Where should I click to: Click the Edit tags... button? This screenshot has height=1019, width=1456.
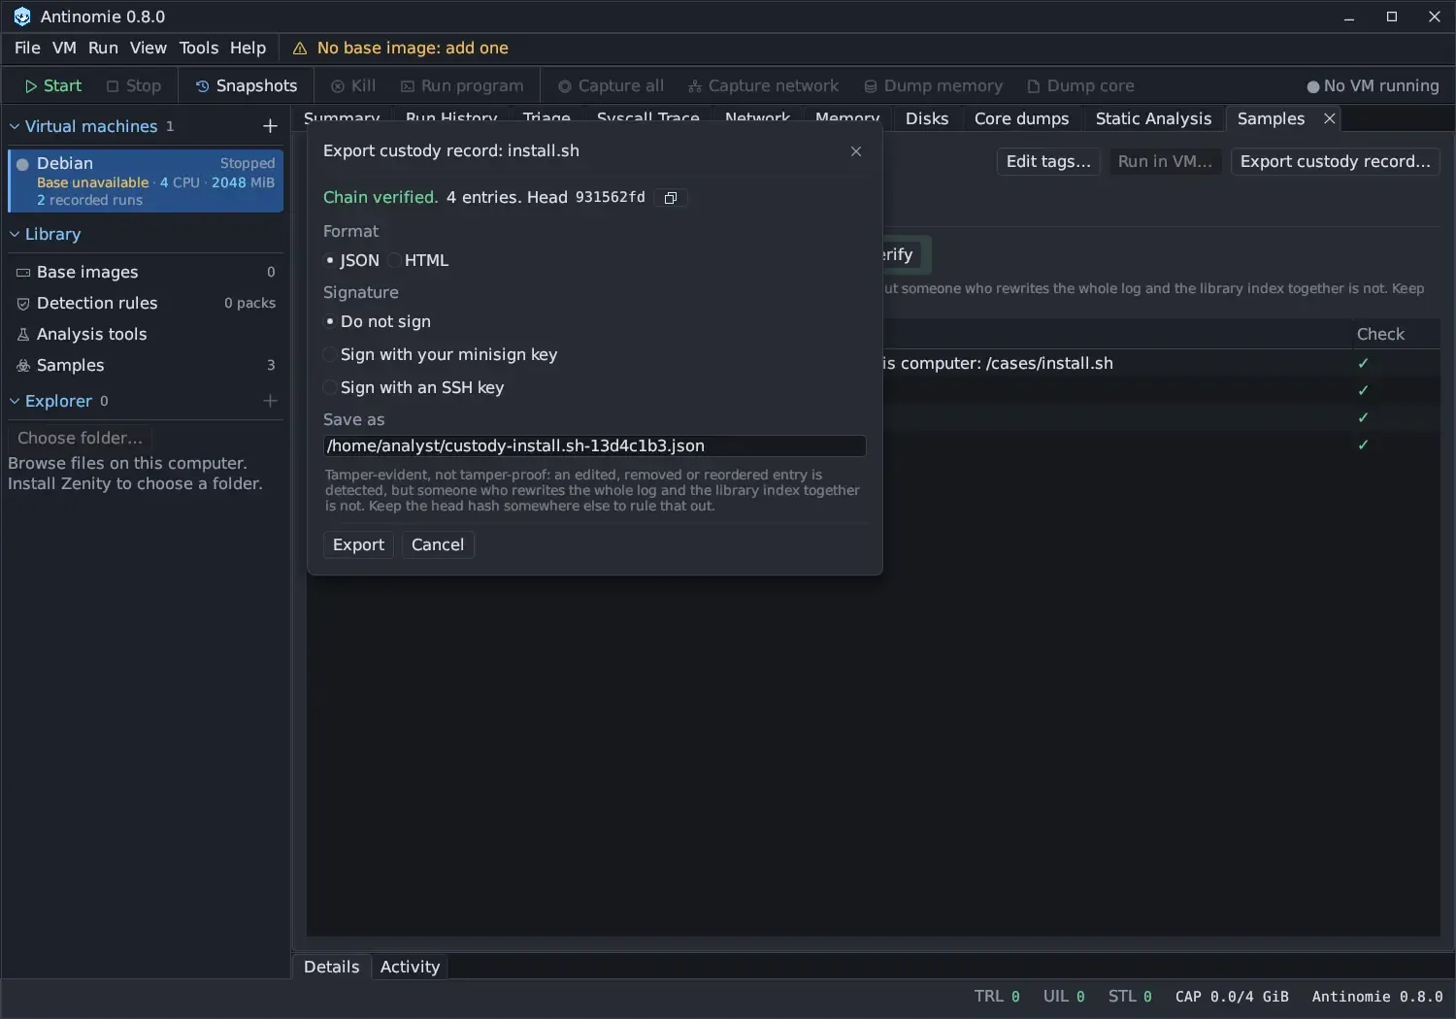1048,162
